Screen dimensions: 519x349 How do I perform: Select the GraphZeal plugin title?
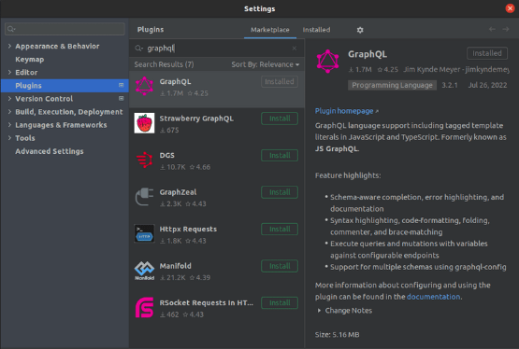tap(178, 192)
